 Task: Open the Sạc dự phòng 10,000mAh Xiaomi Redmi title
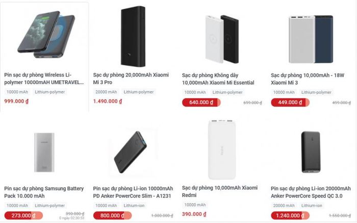(x=220, y=191)
